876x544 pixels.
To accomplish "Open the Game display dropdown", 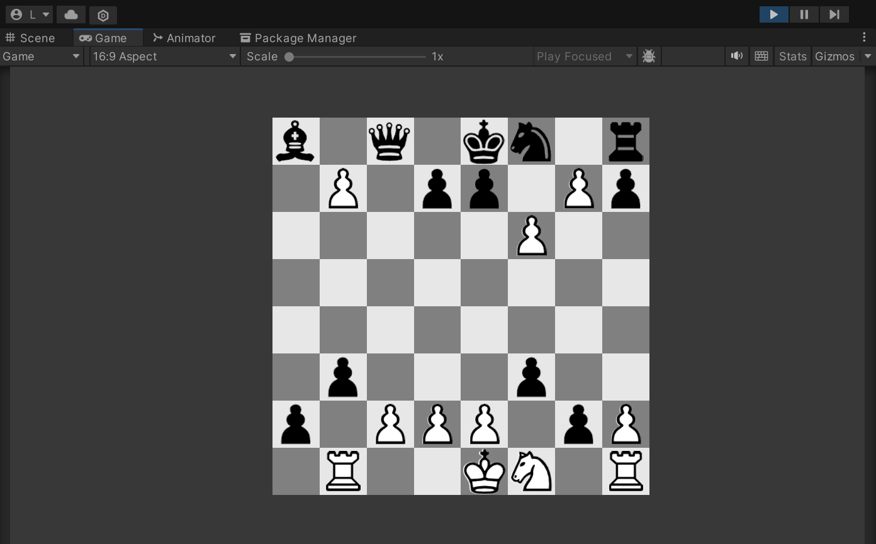I will tap(42, 56).
